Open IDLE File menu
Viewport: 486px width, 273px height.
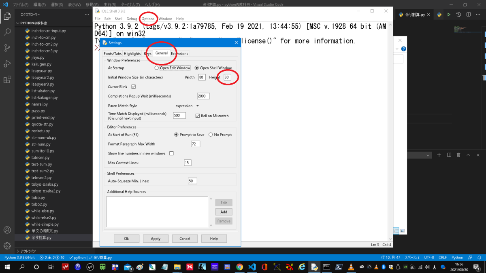click(x=98, y=19)
